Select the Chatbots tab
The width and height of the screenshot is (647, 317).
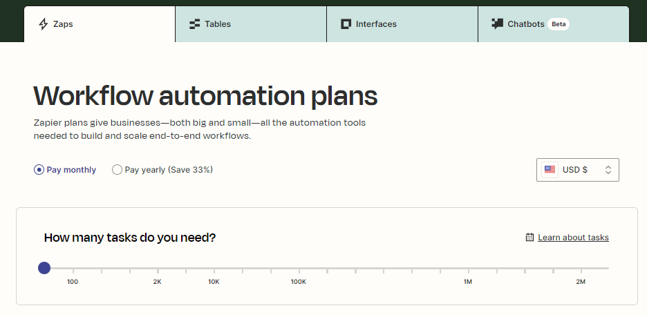[x=554, y=24]
